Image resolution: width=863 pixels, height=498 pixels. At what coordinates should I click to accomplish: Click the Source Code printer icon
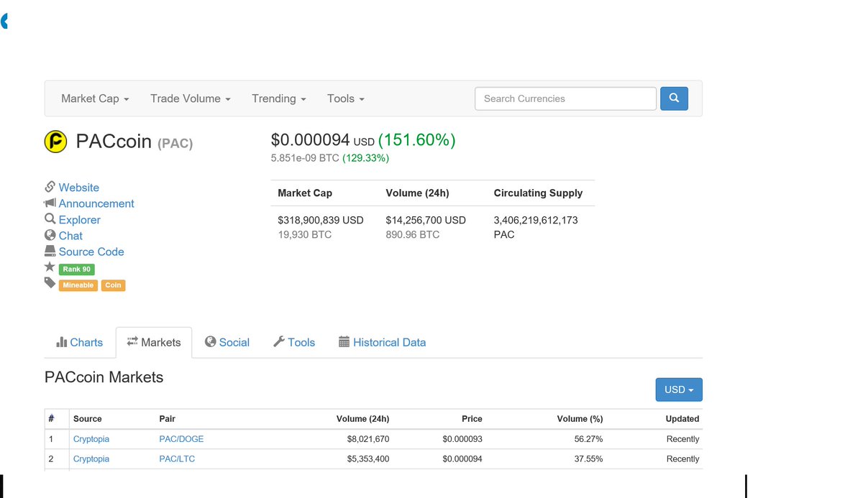[49, 252]
